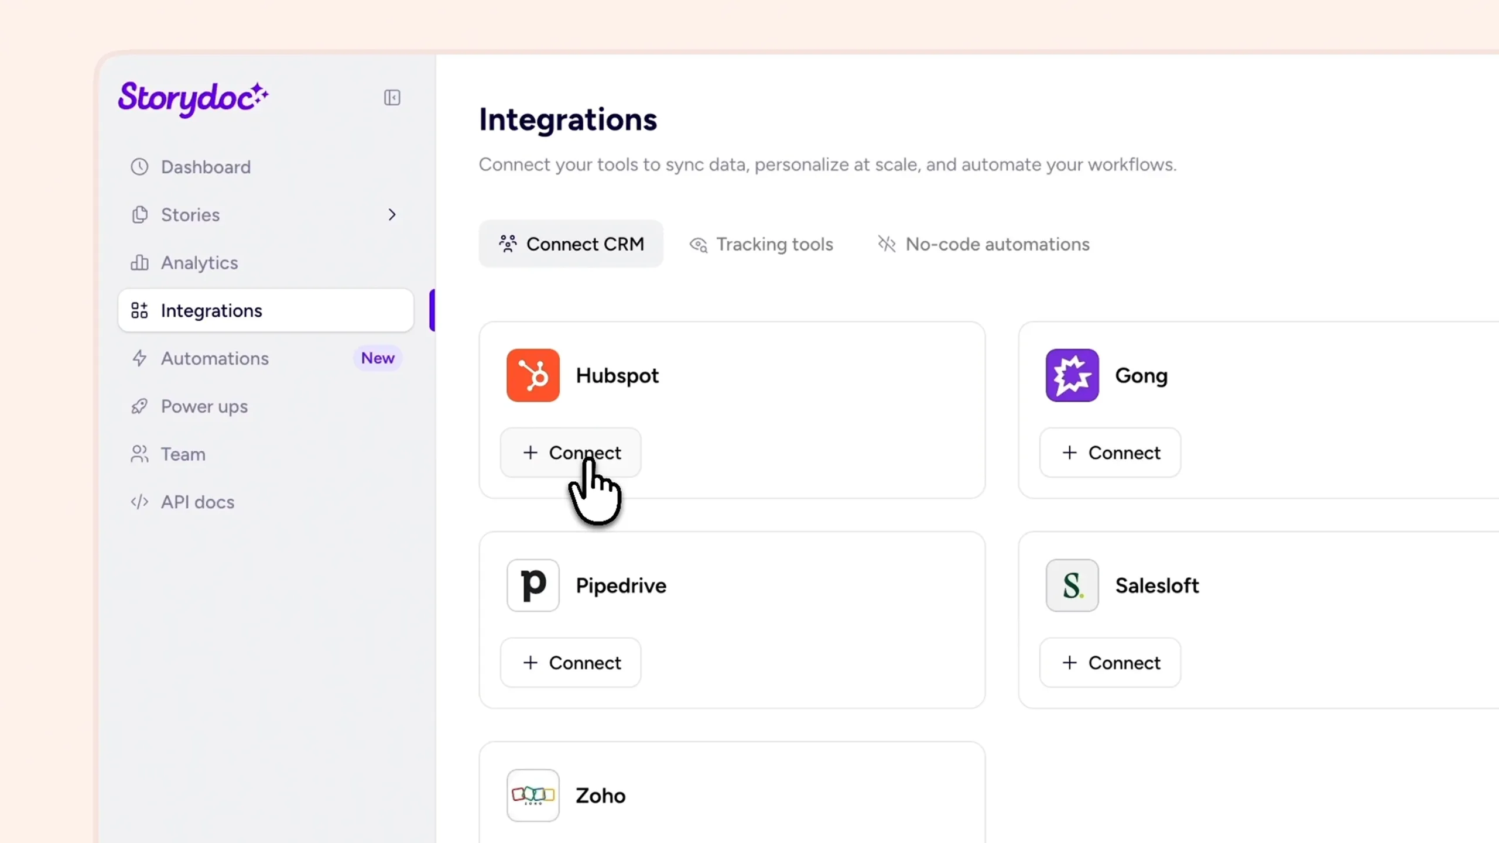Open Automations in the sidebar
Screen dimensions: 1499x843
point(266,358)
